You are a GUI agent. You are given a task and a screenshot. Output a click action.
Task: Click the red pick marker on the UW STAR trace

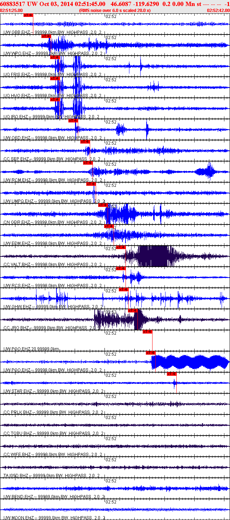(171, 374)
